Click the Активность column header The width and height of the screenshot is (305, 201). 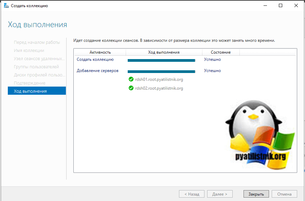(100, 52)
